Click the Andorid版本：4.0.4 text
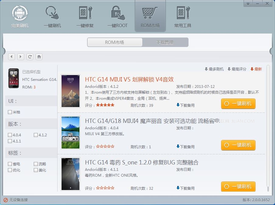 pos(102,128)
